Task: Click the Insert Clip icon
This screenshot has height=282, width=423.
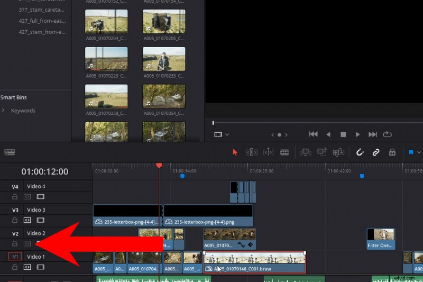Action: click(306, 152)
